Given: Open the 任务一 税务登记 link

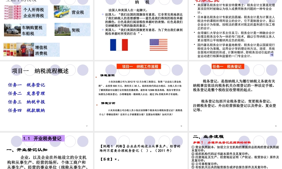Looking at the screenshot, I should [x=27, y=85].
